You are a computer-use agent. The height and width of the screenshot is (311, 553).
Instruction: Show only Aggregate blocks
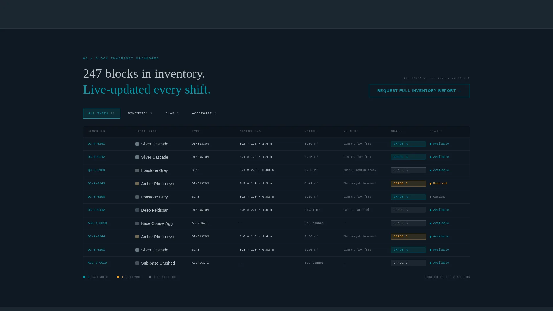[204, 113]
